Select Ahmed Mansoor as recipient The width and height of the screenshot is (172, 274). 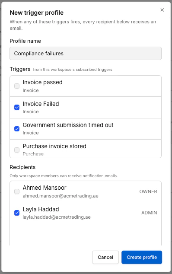click(x=17, y=191)
